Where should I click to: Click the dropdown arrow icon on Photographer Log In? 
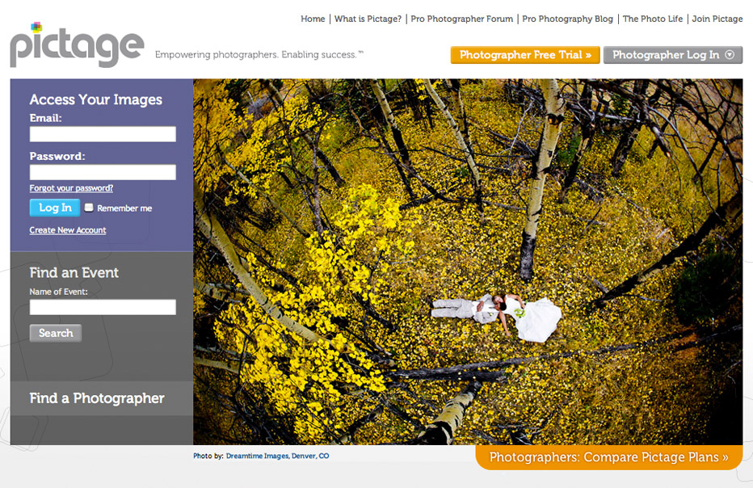(730, 55)
